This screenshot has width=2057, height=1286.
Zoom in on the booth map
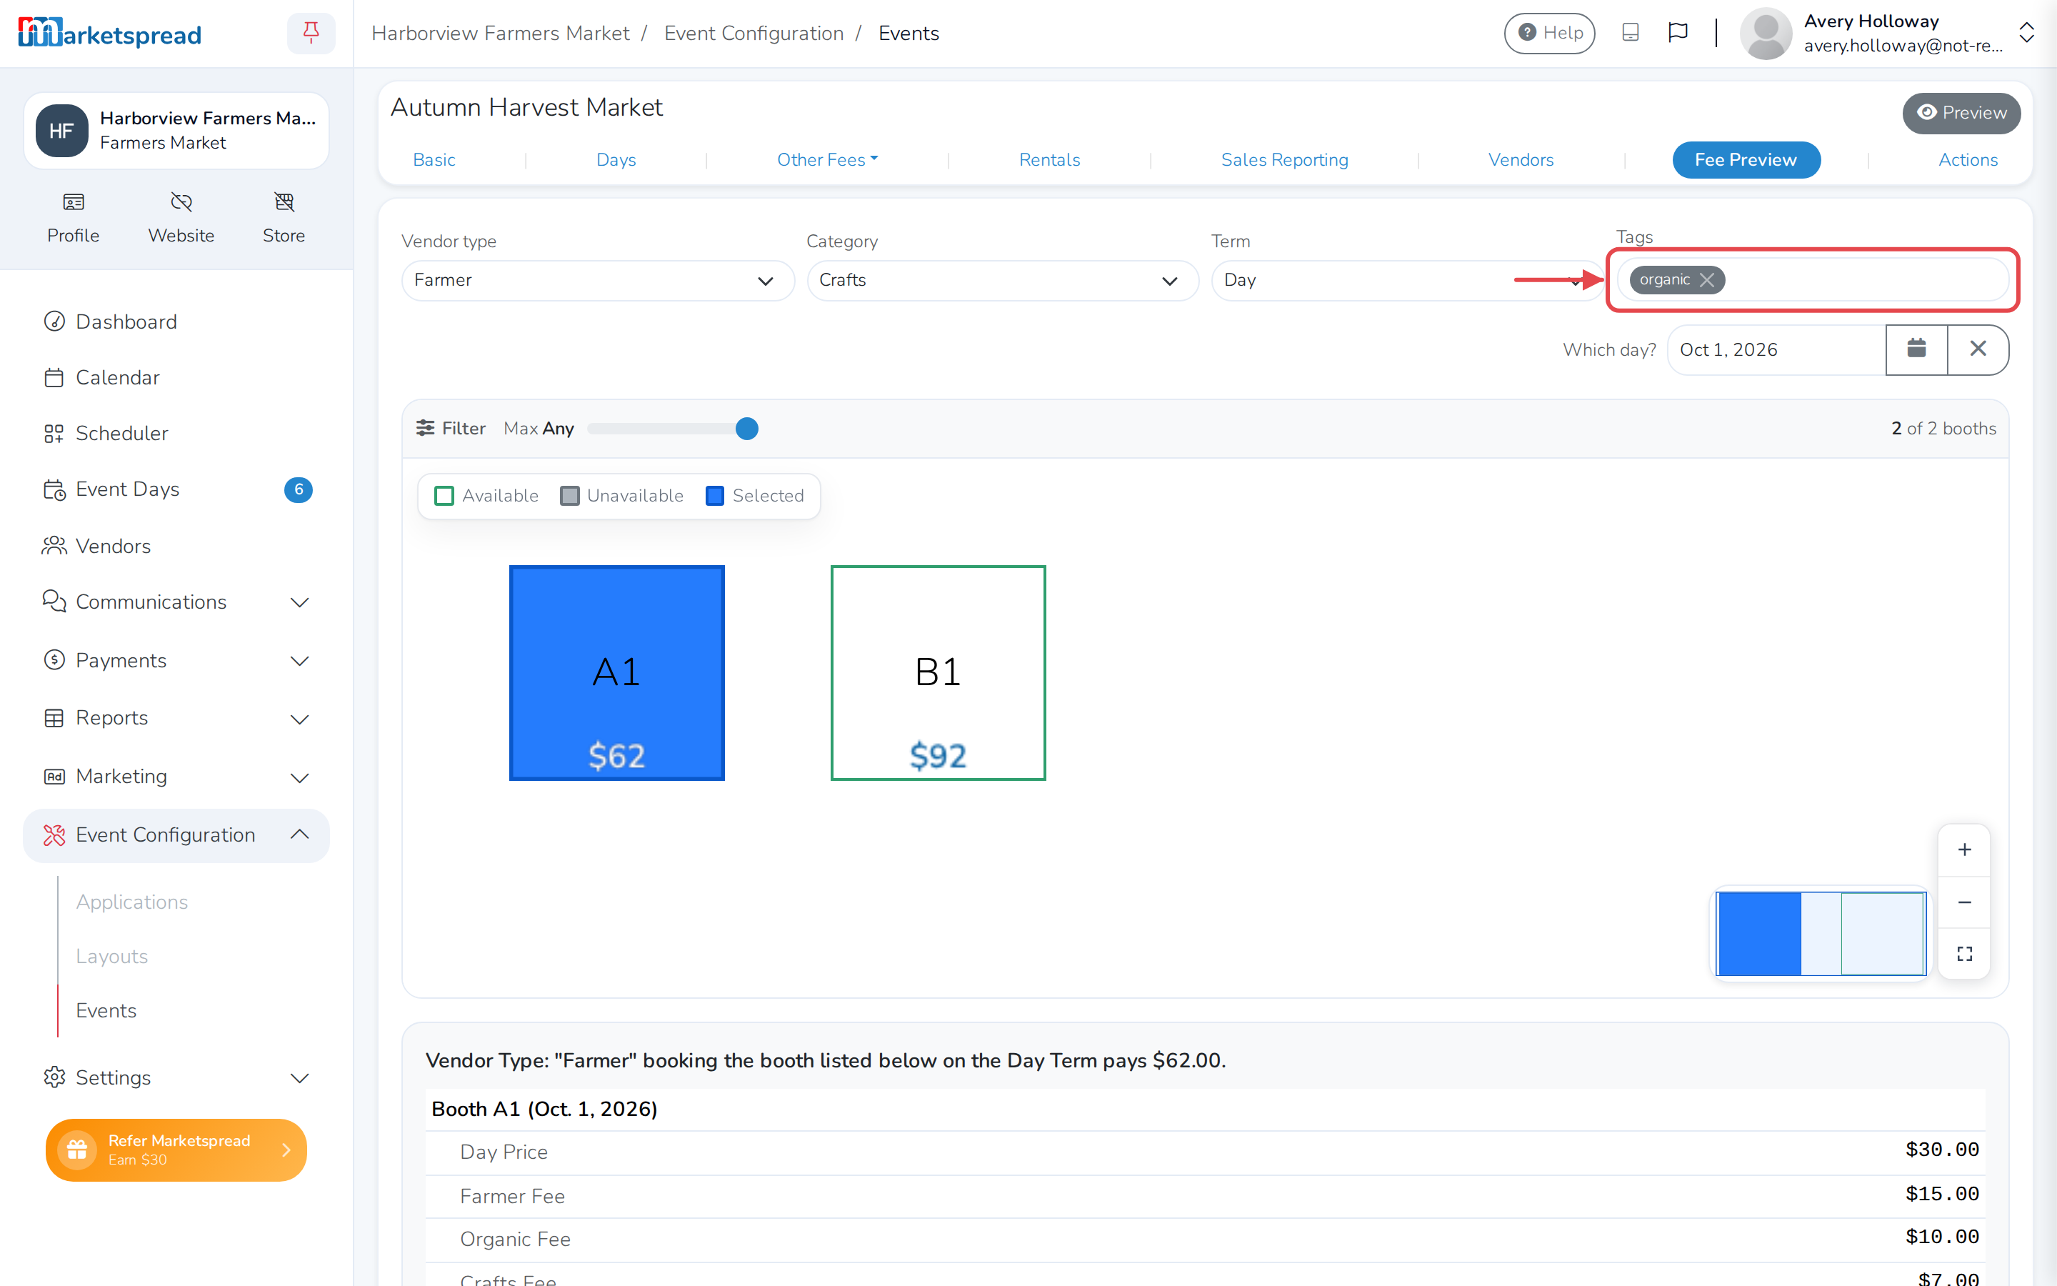coord(1964,849)
